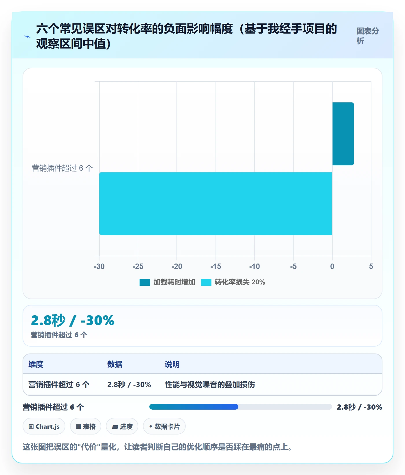The width and height of the screenshot is (405, 475).
Task: Select the 进度 tag chip
Action: coord(122,426)
